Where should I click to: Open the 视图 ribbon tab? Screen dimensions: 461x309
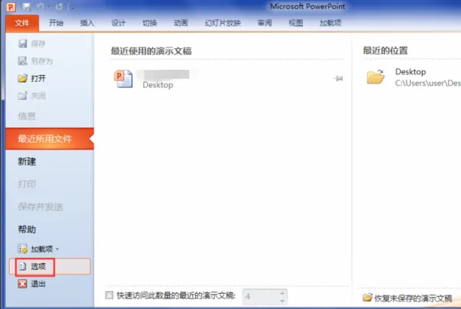(296, 23)
